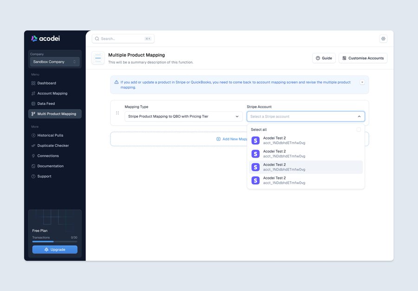418x291 pixels.
Task: Click the Free Plan label
Action: click(40, 231)
